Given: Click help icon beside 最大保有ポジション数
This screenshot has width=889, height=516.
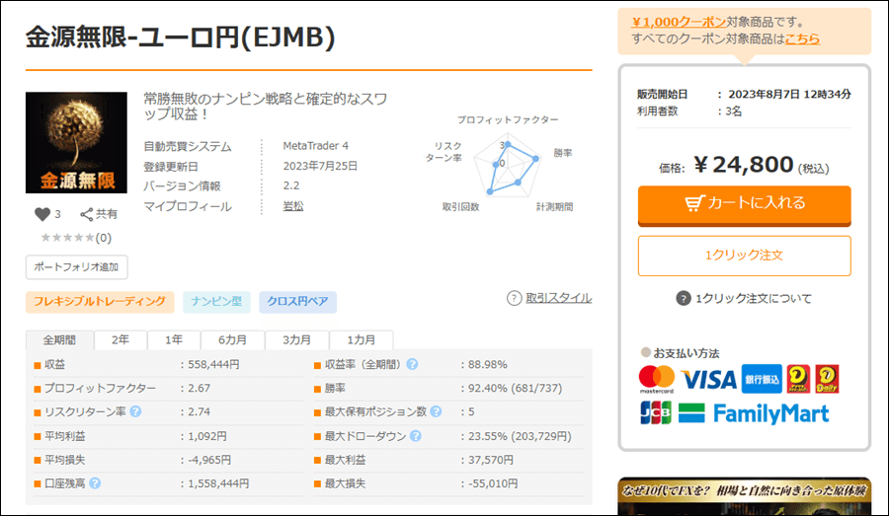Looking at the screenshot, I should 436,411.
